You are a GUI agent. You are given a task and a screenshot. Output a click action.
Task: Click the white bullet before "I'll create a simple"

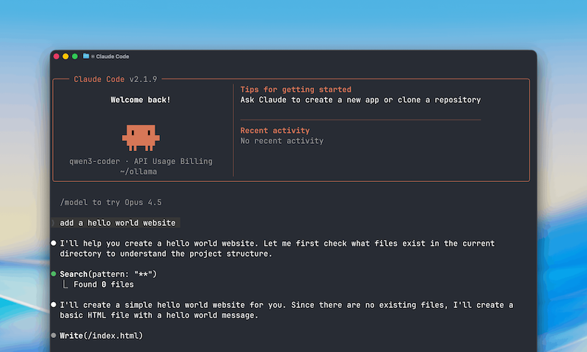(54, 304)
